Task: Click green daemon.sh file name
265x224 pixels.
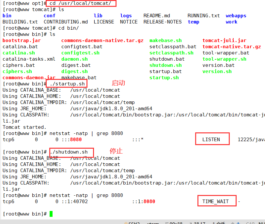Action: 74,59
